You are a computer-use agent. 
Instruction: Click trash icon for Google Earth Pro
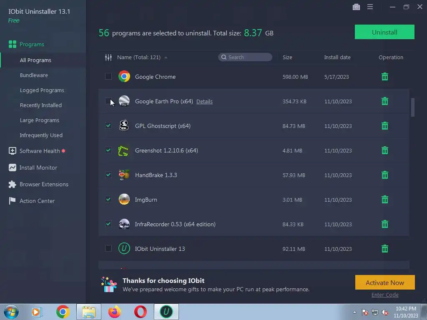[x=384, y=101]
